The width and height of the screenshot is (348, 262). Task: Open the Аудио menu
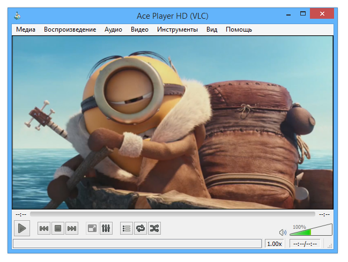[114, 29]
